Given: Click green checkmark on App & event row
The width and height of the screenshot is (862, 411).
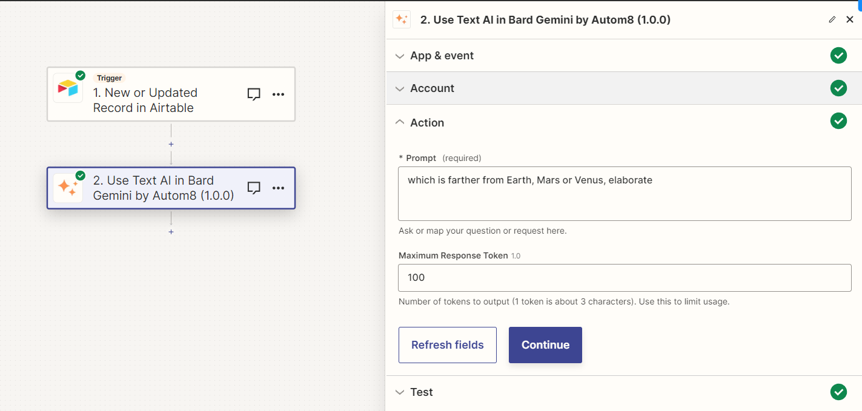Looking at the screenshot, I should pyautogui.click(x=838, y=56).
